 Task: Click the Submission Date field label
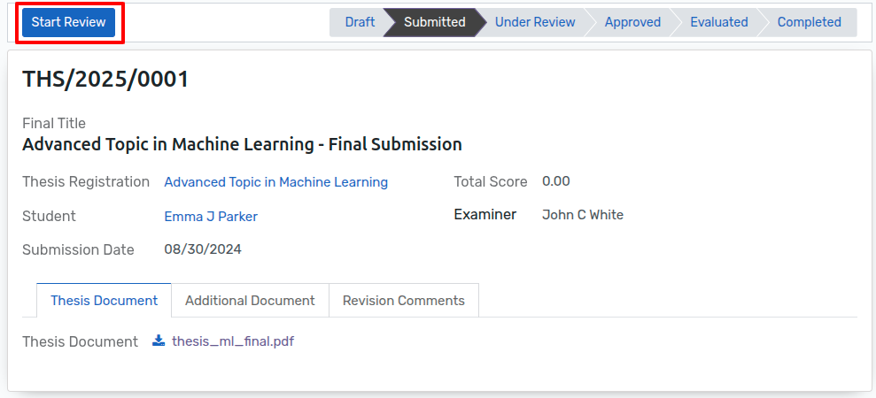pyautogui.click(x=78, y=249)
